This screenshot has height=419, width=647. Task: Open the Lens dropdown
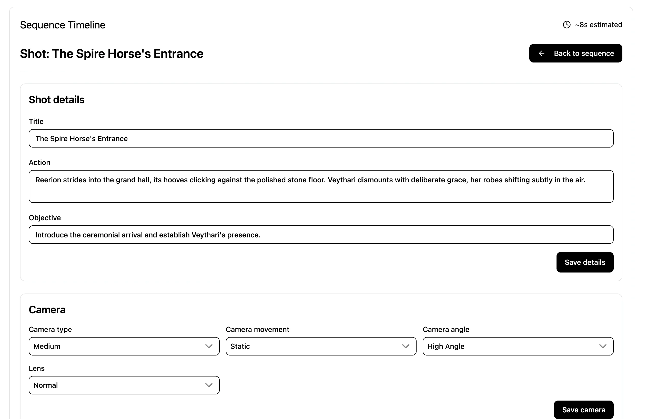(x=124, y=385)
